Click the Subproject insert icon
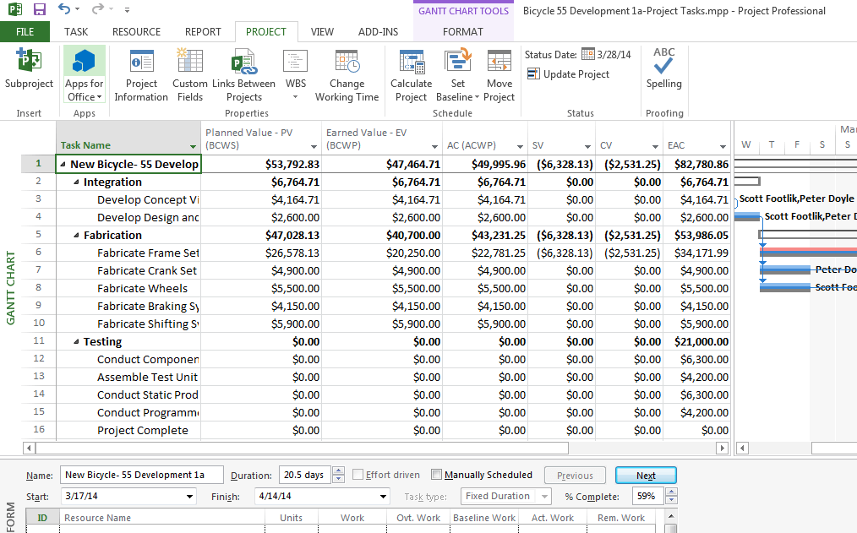 coord(29,61)
